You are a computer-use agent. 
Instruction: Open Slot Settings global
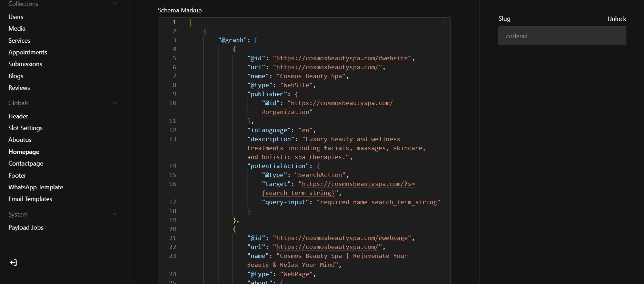pyautogui.click(x=26, y=128)
